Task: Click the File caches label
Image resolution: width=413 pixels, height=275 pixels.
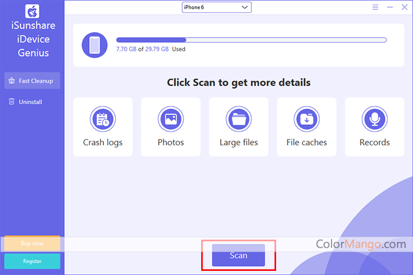Action: point(307,143)
